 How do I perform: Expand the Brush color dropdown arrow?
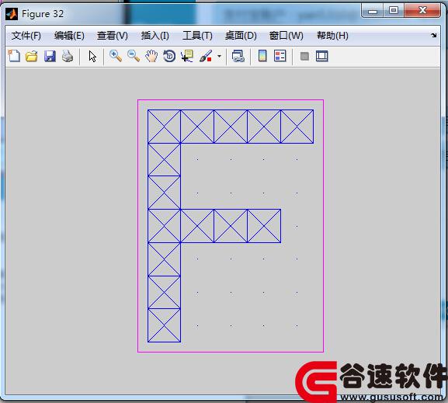click(219, 56)
